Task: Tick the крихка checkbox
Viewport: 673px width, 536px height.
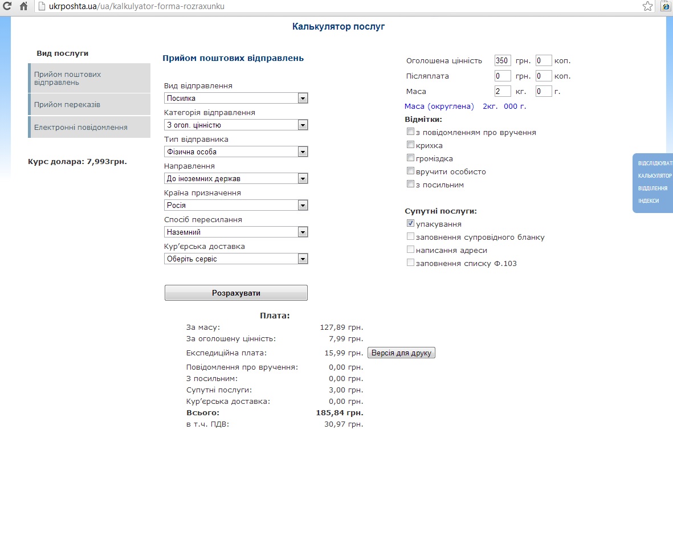Action: click(x=410, y=145)
